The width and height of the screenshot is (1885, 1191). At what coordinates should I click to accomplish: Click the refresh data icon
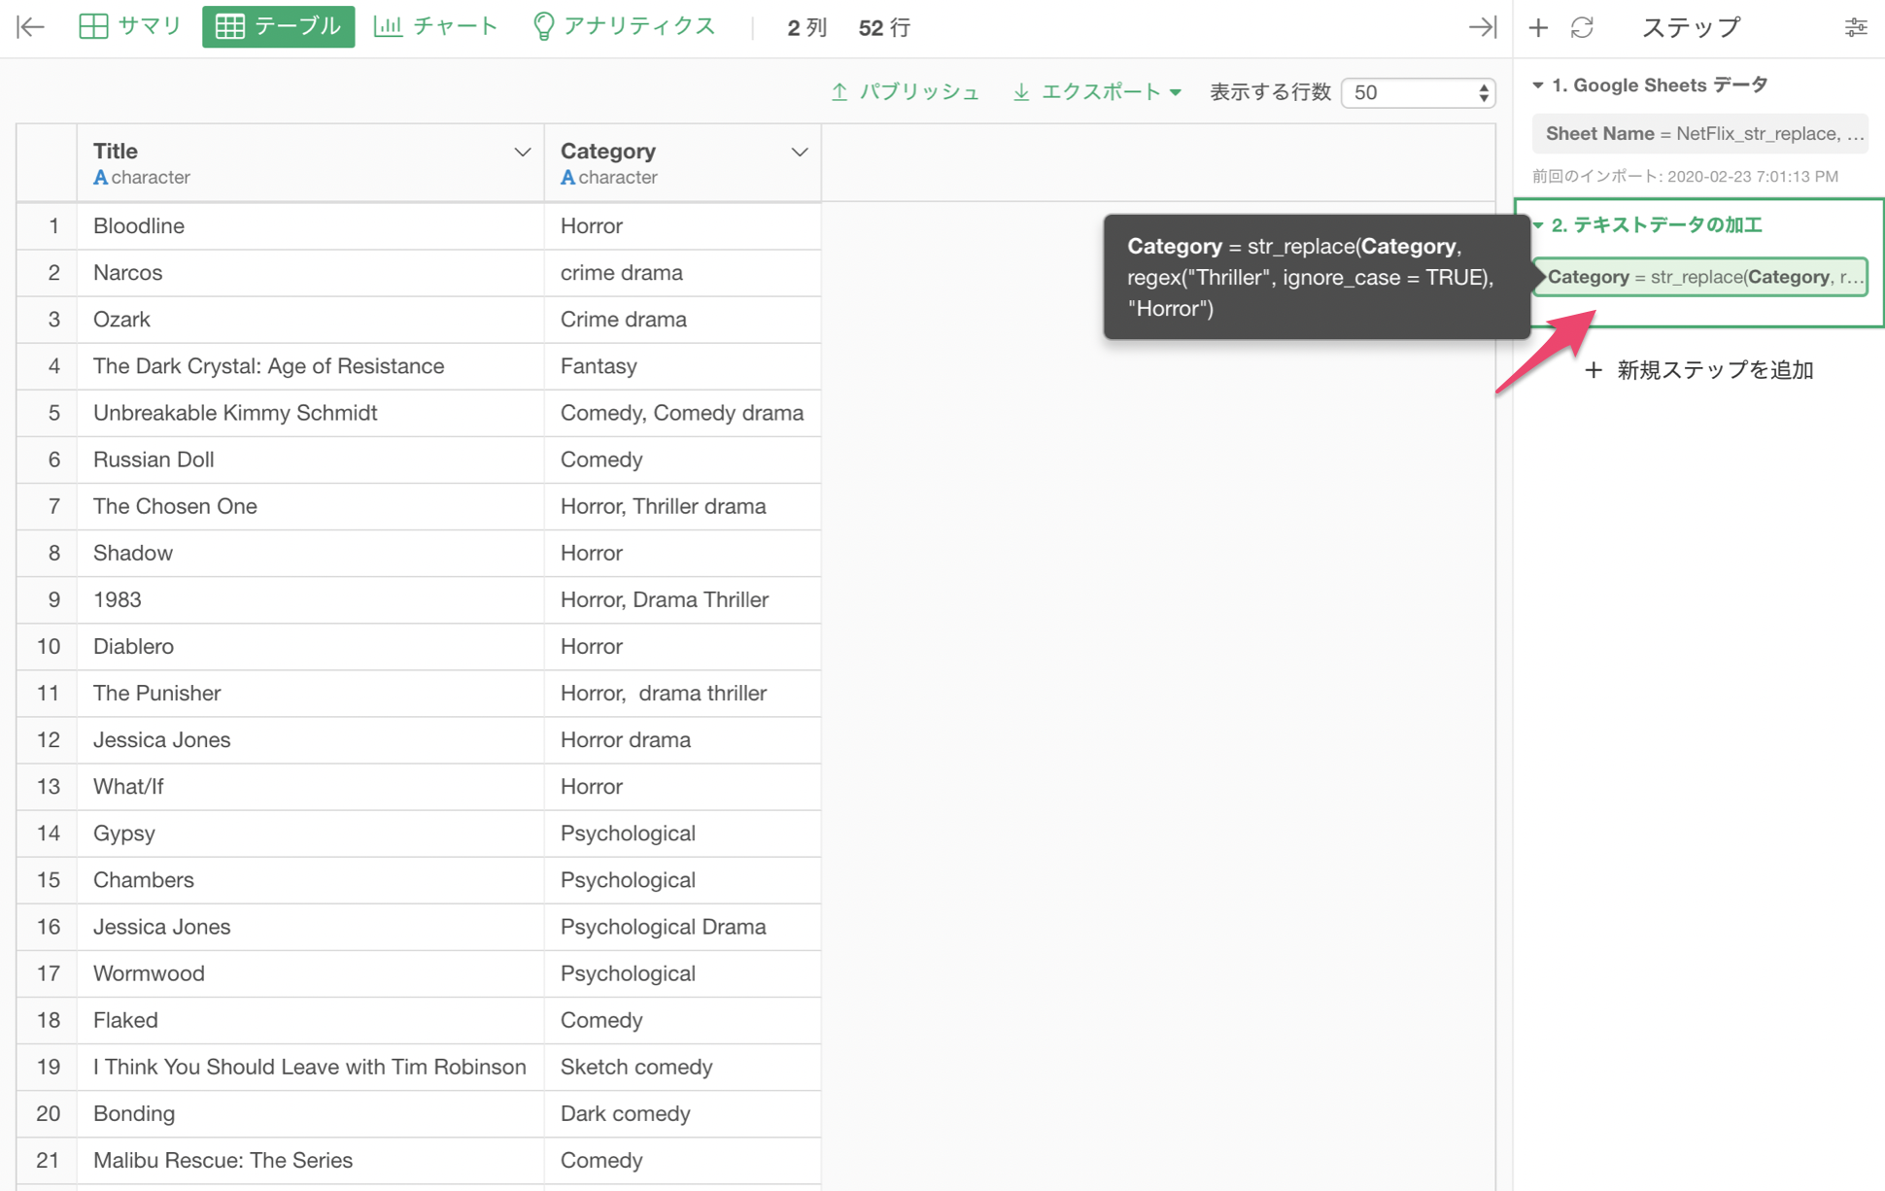coord(1582,28)
